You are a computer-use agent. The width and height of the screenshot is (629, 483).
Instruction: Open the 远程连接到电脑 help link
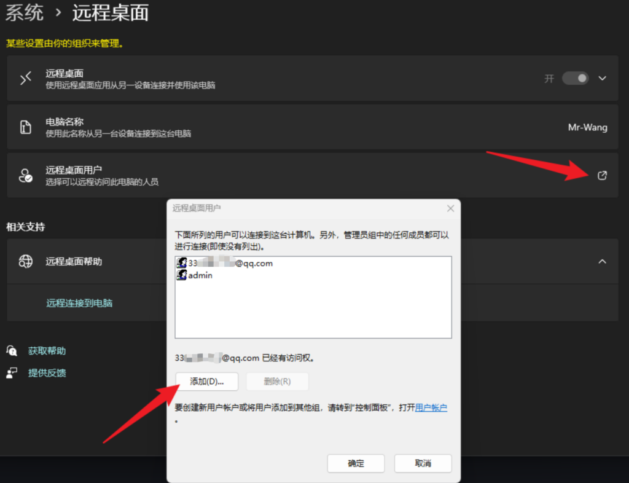pos(79,303)
